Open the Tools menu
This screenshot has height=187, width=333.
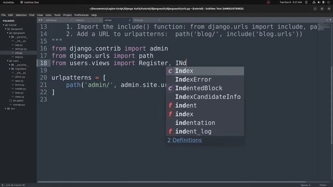(x=57, y=15)
